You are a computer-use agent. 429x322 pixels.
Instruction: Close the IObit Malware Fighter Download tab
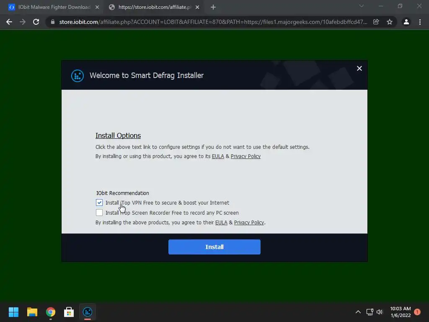point(97,8)
